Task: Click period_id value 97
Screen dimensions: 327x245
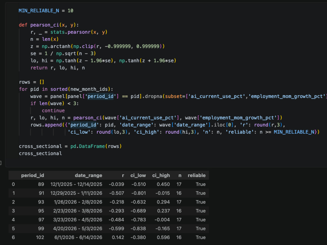Action: [x=41, y=220]
